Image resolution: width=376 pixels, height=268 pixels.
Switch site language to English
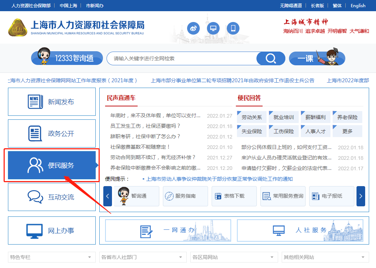358,5
